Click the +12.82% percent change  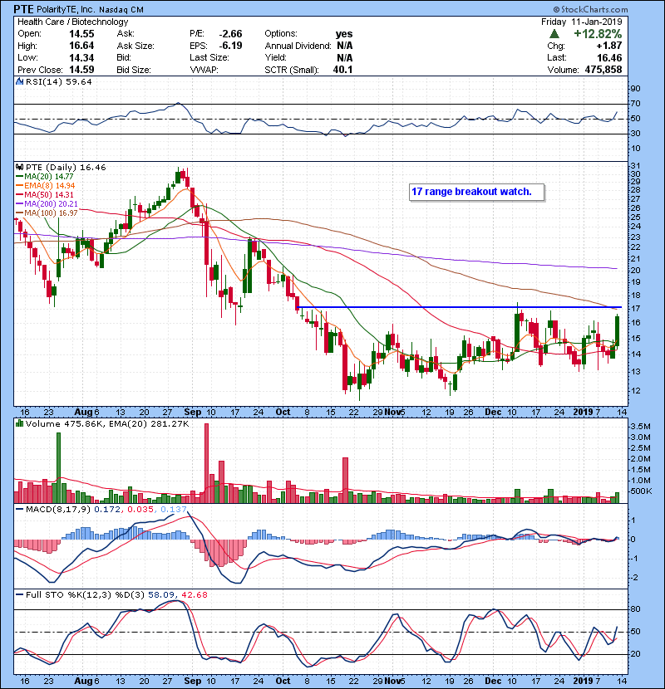(x=598, y=34)
